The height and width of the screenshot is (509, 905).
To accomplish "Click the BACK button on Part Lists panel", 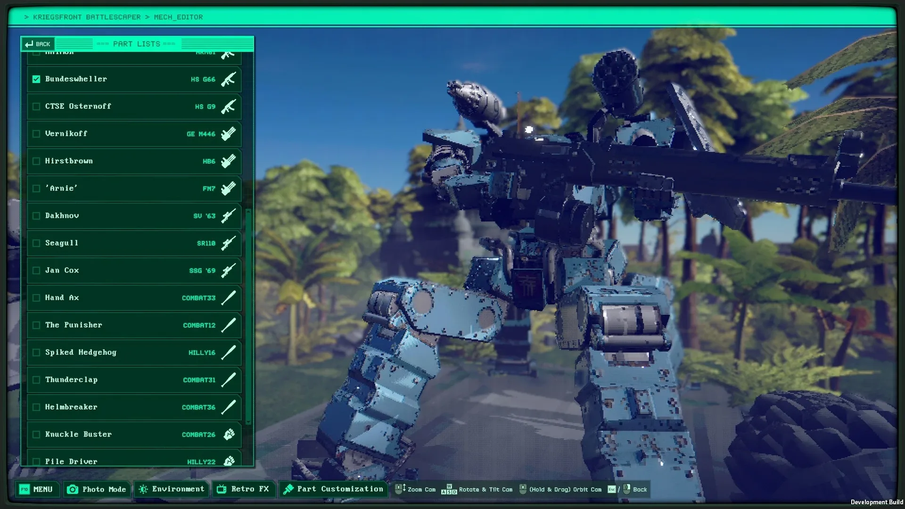I will coord(38,44).
